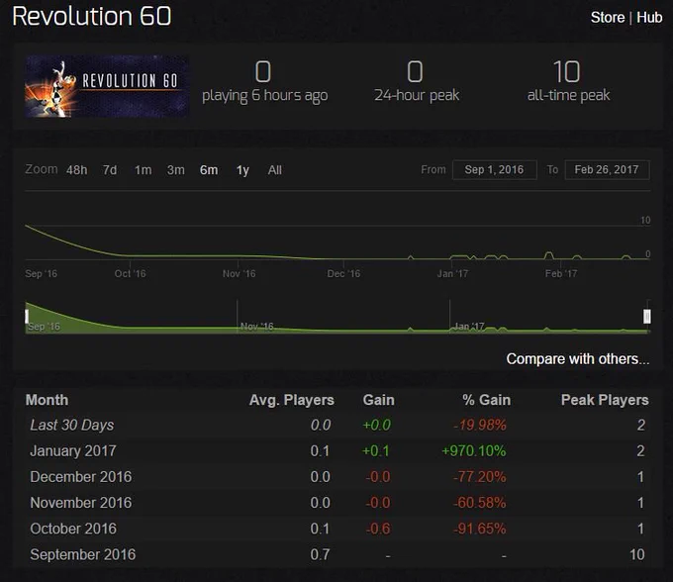Click the Month column header
The image size is (673, 582).
click(x=47, y=400)
